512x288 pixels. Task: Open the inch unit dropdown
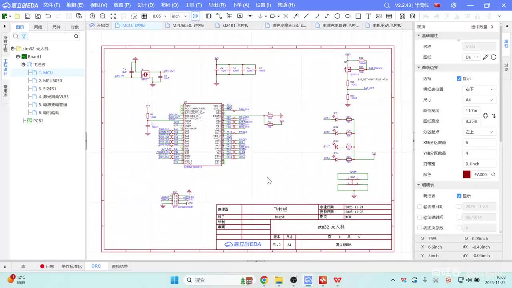tap(179, 16)
